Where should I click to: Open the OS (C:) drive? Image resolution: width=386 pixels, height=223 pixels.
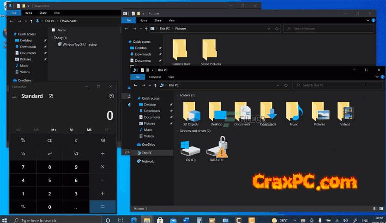pyautogui.click(x=191, y=149)
